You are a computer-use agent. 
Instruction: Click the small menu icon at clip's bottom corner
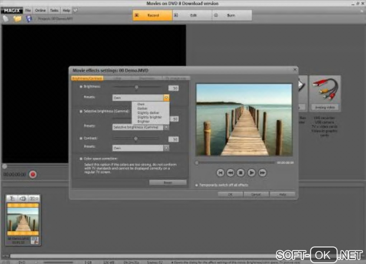[x=35, y=240]
